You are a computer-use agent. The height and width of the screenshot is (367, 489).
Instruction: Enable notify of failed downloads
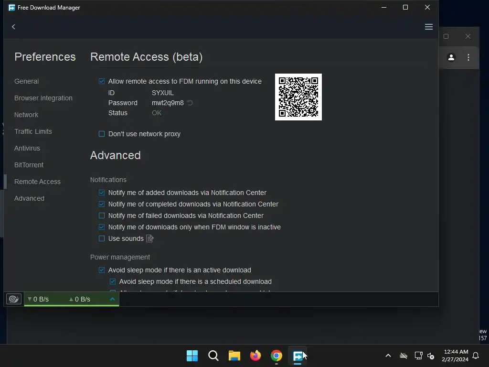[x=102, y=216]
